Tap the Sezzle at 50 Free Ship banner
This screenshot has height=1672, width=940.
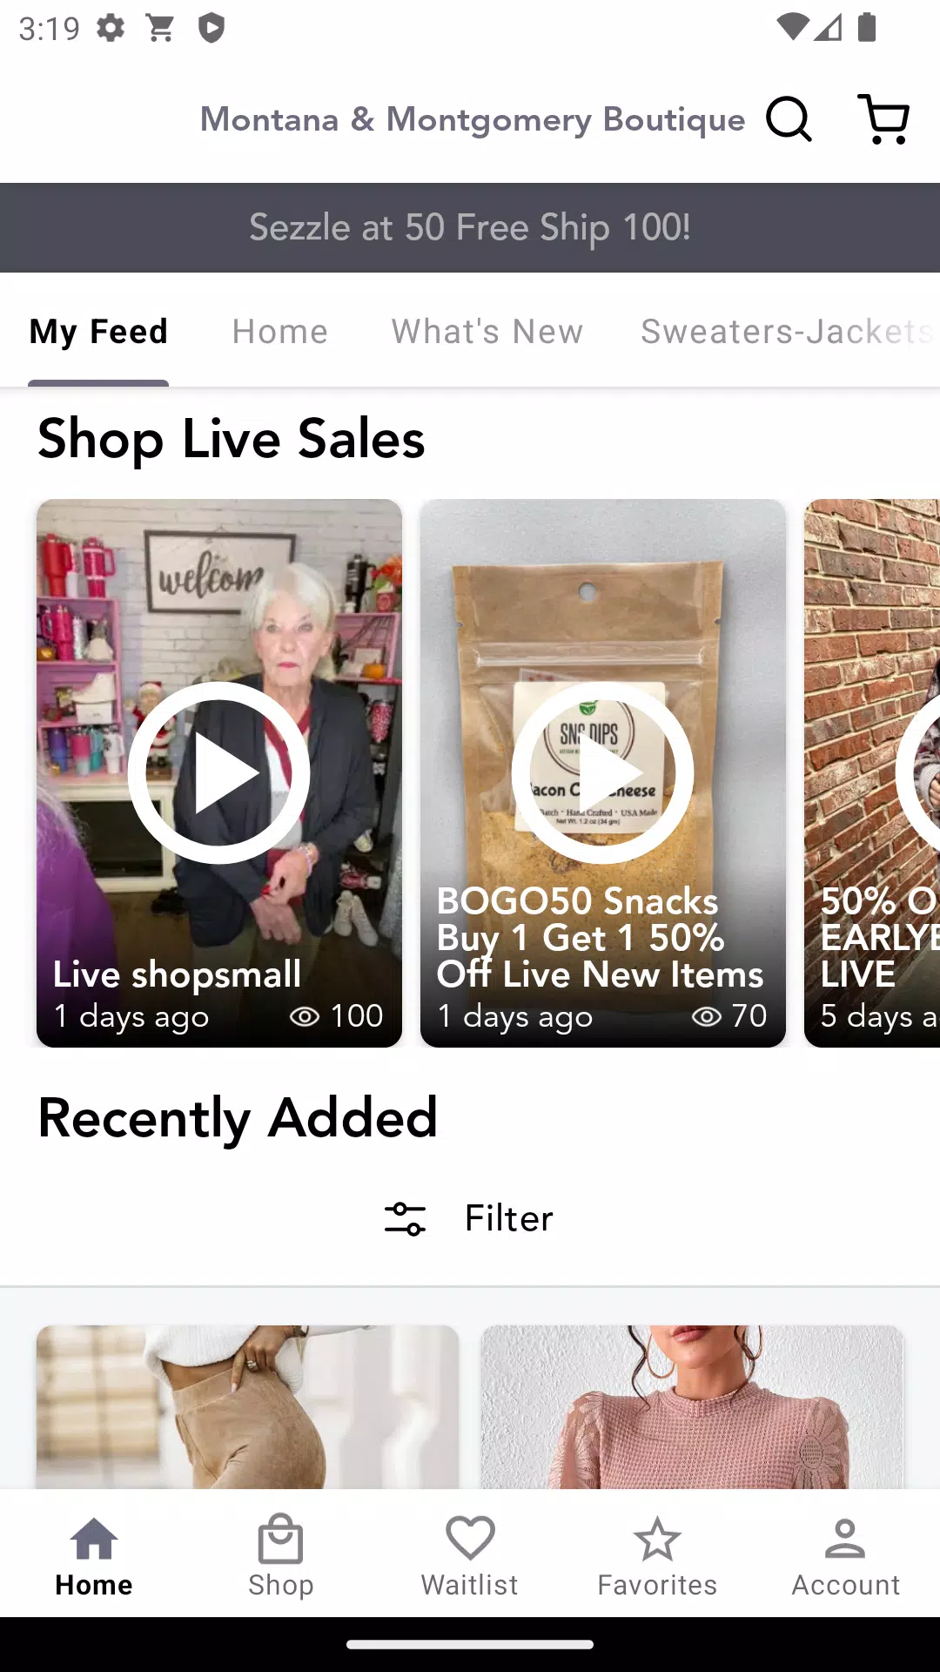pyautogui.click(x=470, y=227)
